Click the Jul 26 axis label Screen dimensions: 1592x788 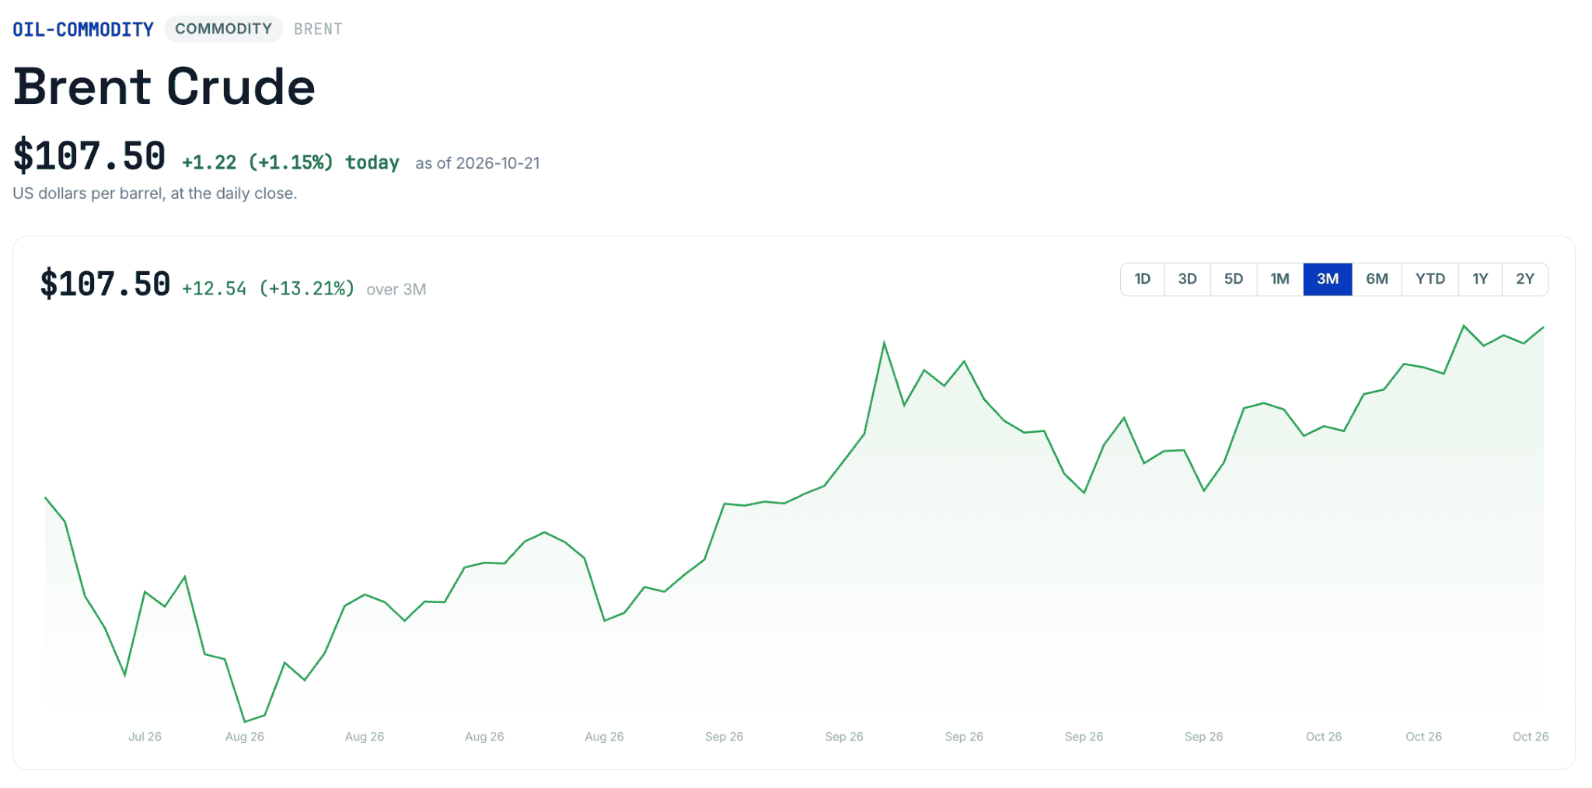[x=145, y=737]
